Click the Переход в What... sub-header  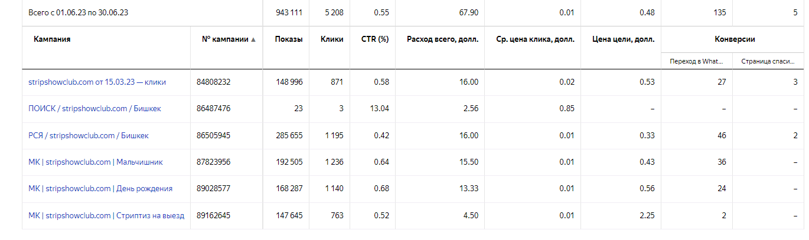tap(696, 61)
